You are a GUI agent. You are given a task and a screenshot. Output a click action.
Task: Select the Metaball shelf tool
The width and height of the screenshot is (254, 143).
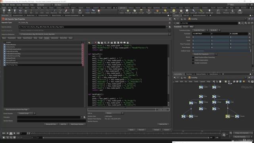tap(93, 11)
